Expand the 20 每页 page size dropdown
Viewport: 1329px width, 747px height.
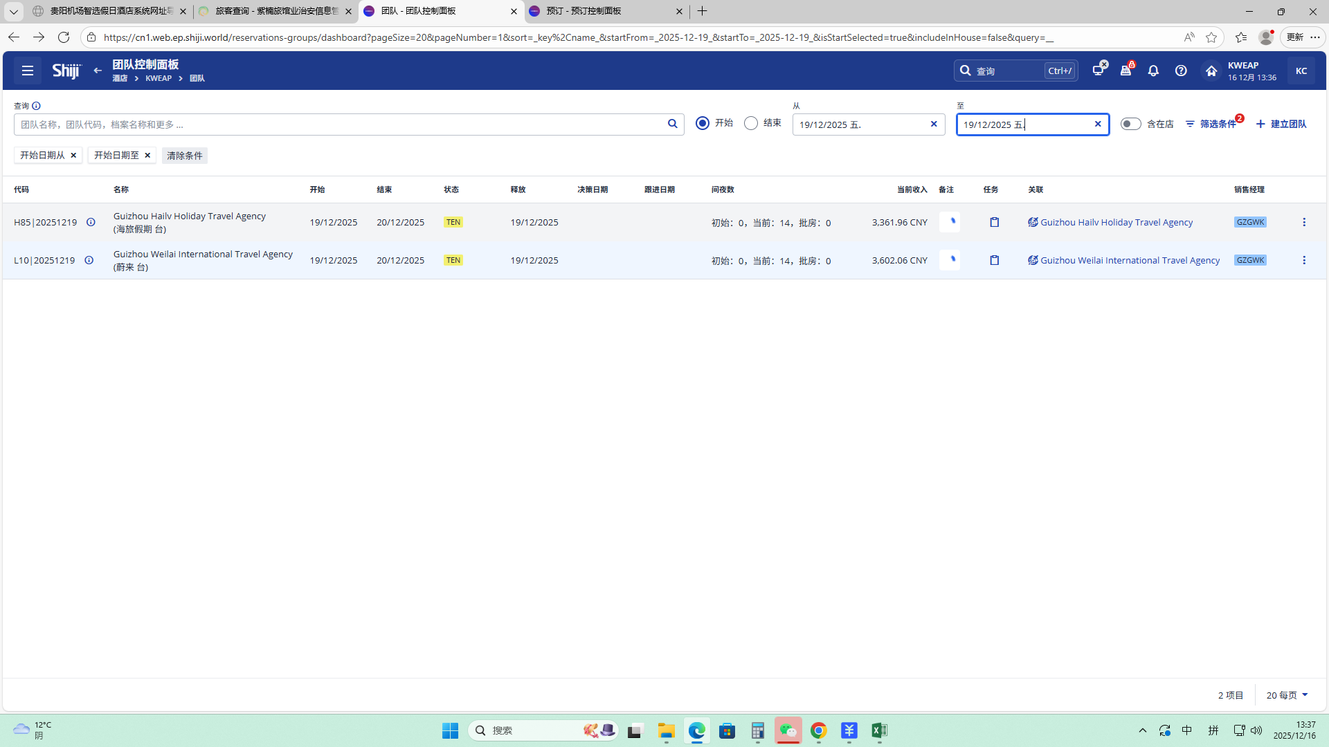1287,694
